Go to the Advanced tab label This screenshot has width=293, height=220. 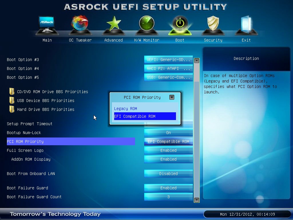[113, 40]
